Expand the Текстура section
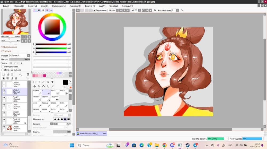 click(6, 51)
